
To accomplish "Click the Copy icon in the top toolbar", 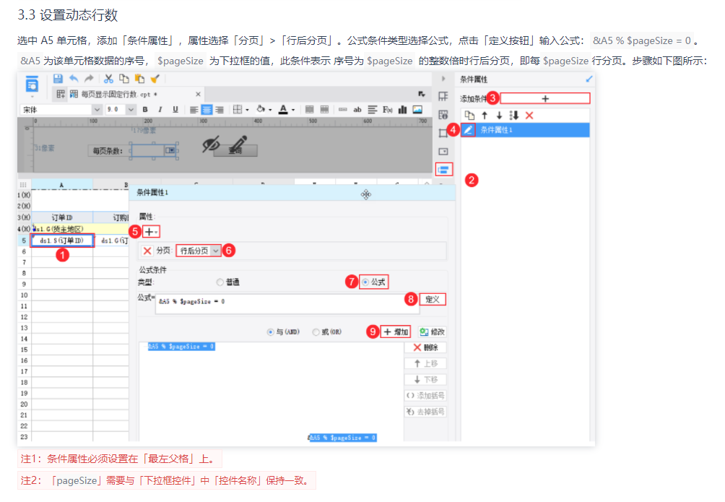I will (124, 79).
